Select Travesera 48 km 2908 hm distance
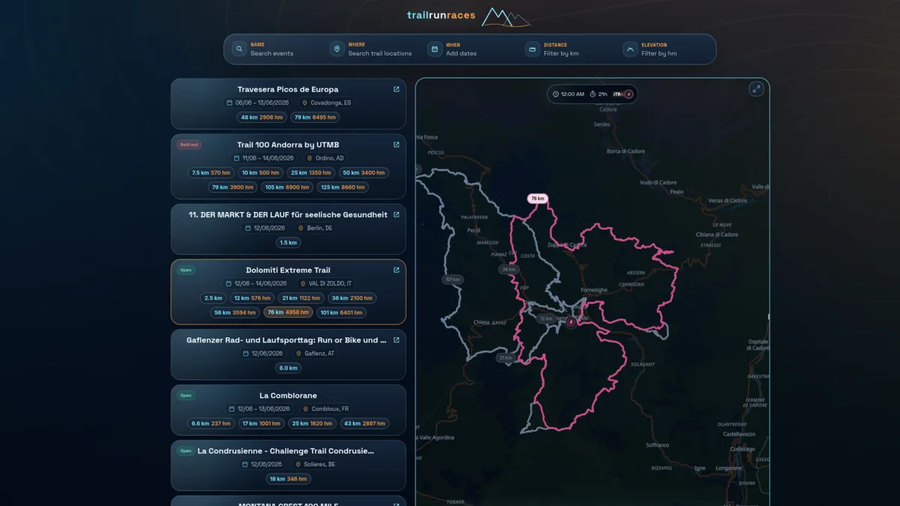Image resolution: width=900 pixels, height=506 pixels. (262, 117)
